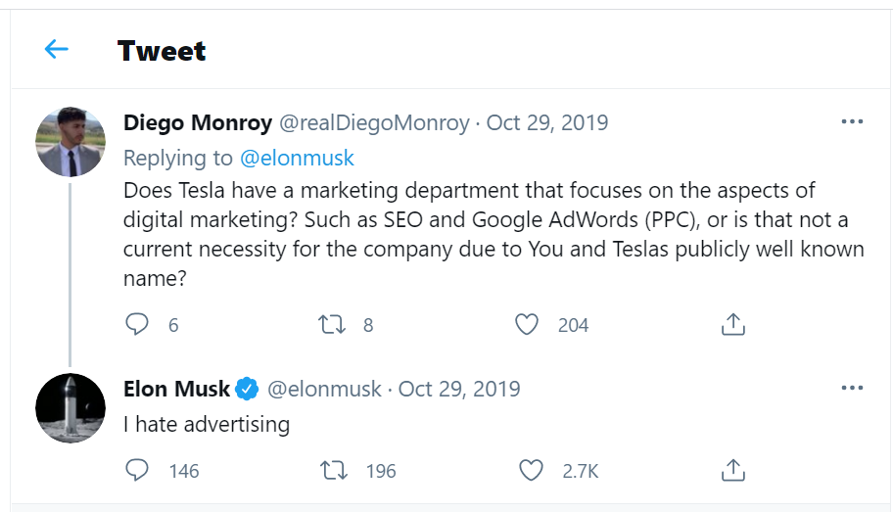This screenshot has width=893, height=512.
Task: Retweet Diego Monroy's question
Action: point(333,324)
